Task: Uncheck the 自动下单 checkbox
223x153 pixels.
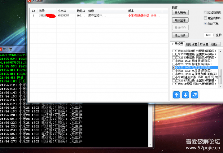Action: pos(205,24)
